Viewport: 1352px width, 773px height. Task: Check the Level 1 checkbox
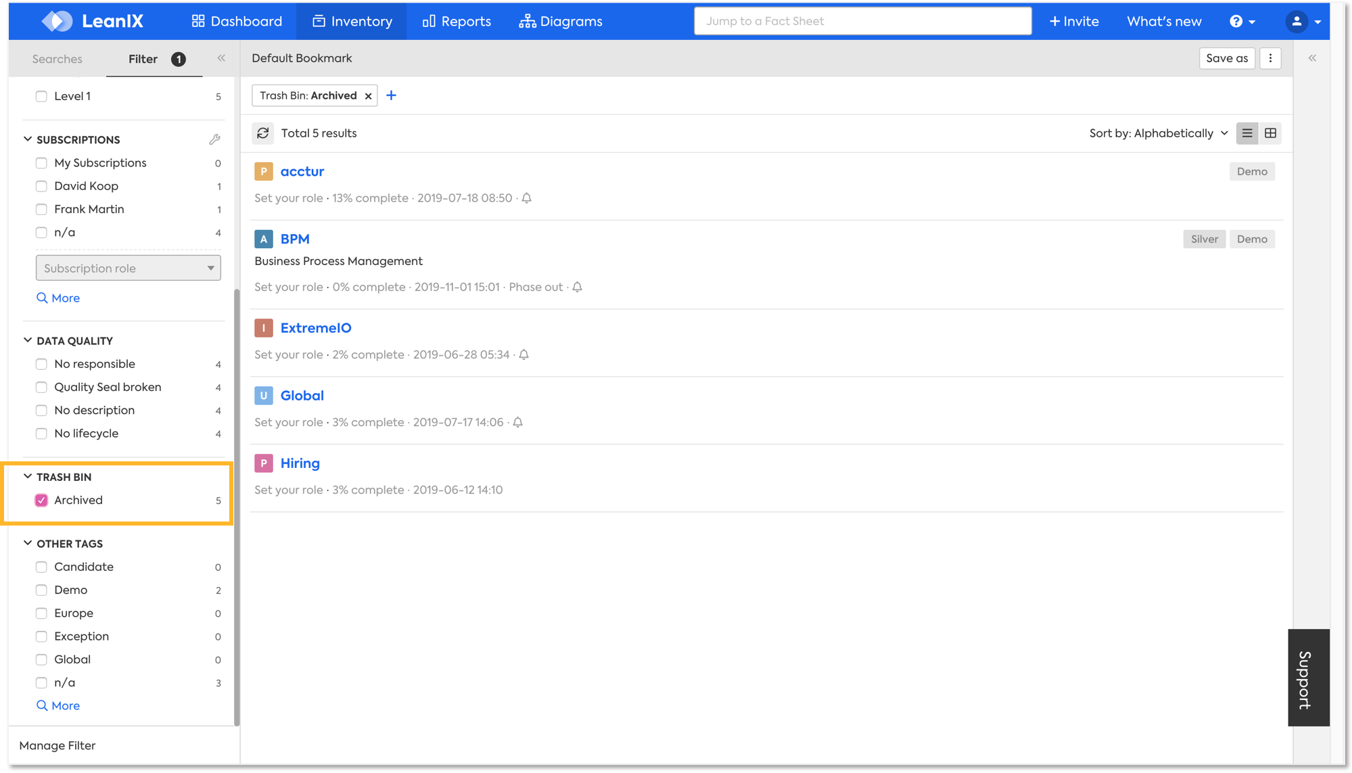coord(41,96)
